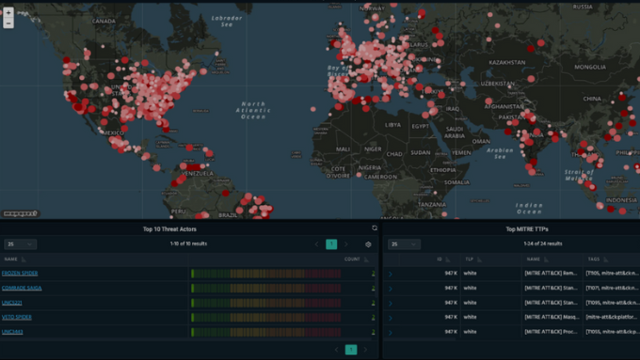Image resolution: width=640 pixels, height=360 pixels.
Task: Click the UNC3443 severity bar
Action: [265, 332]
